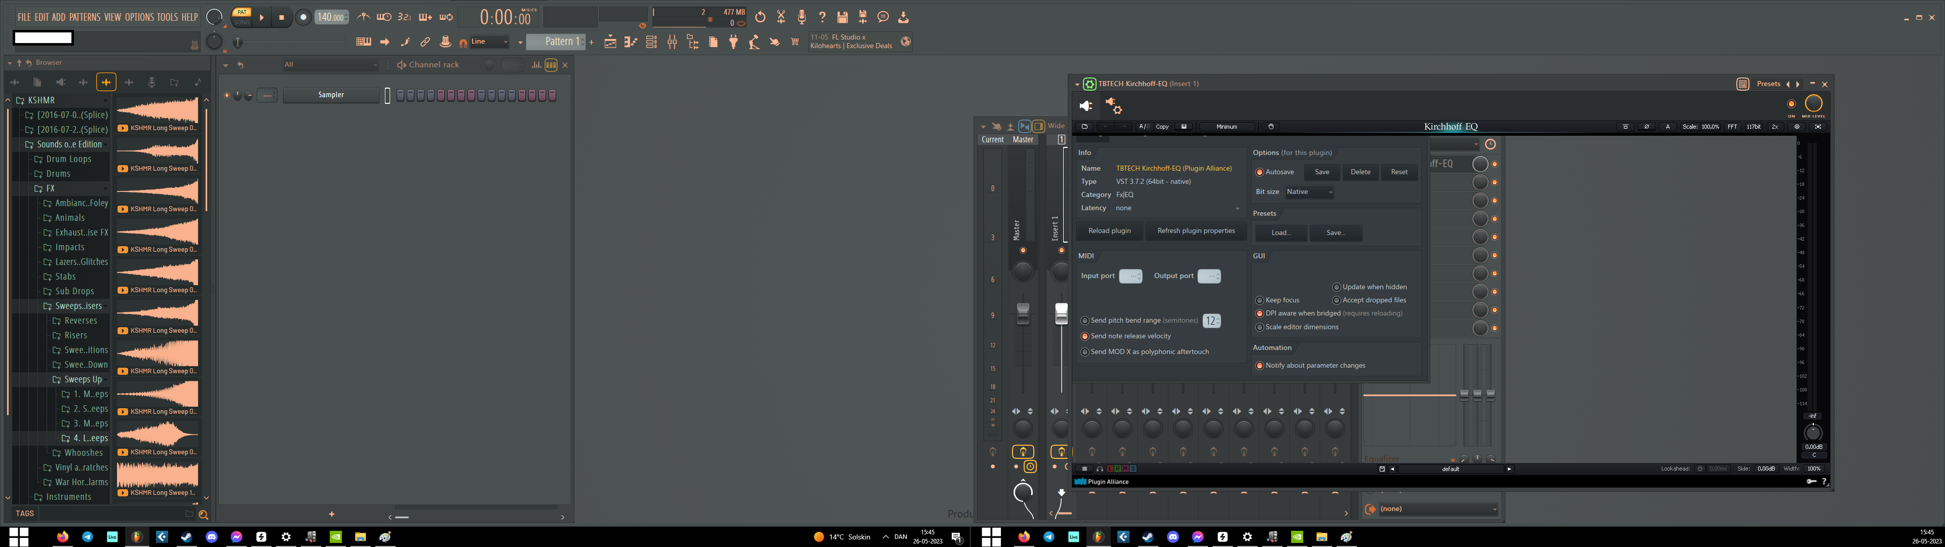Open the PATTERNS menu
The image size is (1945, 547).
pyautogui.click(x=85, y=17)
